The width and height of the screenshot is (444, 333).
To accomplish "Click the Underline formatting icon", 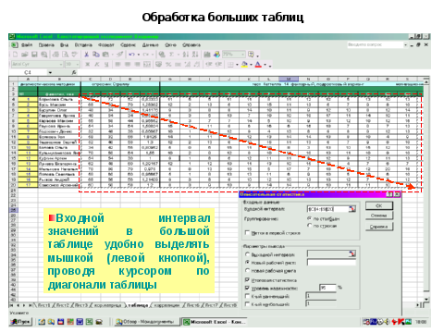I will click(x=106, y=64).
